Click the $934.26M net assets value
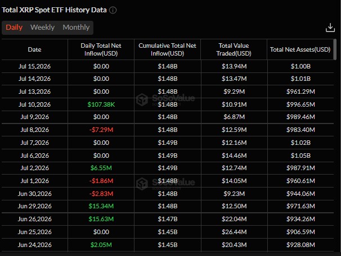This screenshot has height=256, width=341. pyautogui.click(x=300, y=219)
